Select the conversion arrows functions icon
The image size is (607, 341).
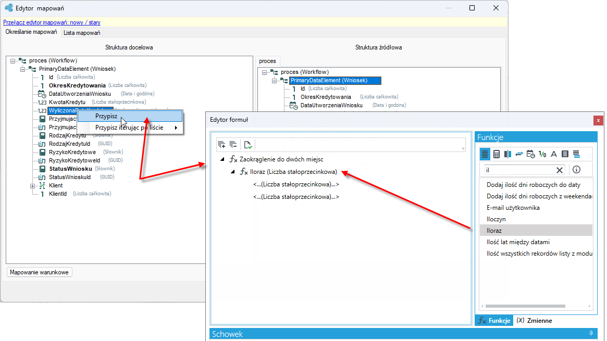tap(519, 154)
